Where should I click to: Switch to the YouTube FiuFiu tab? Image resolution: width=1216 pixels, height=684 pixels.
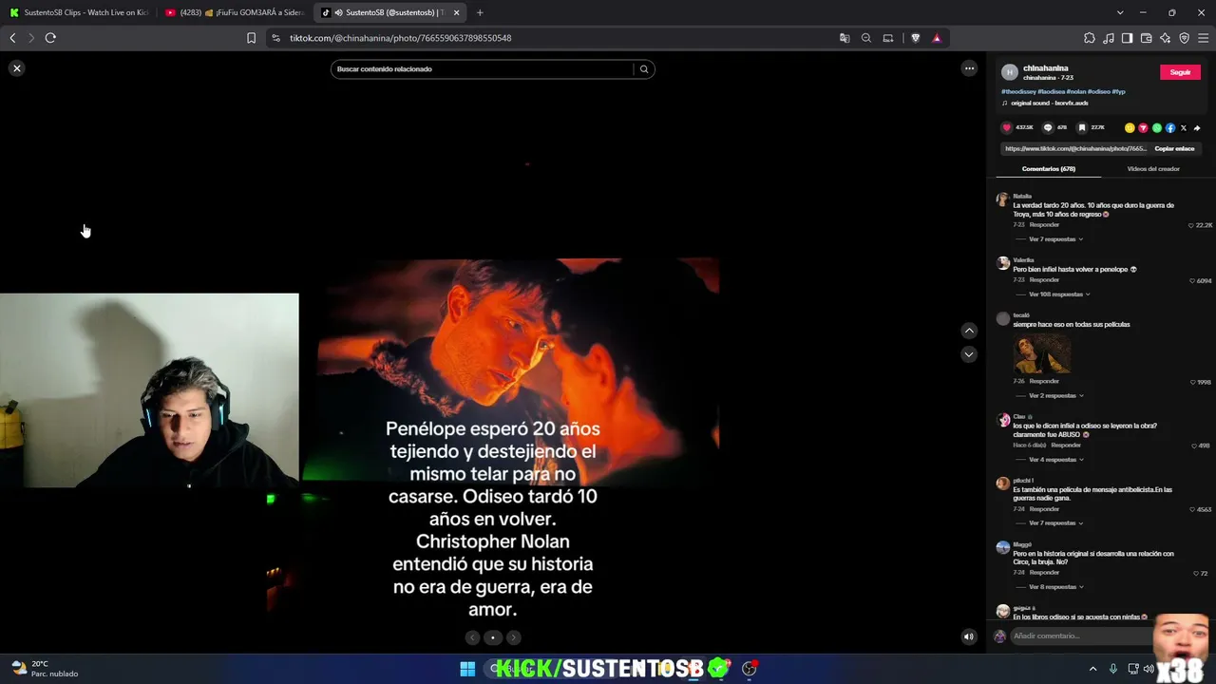tap(233, 12)
